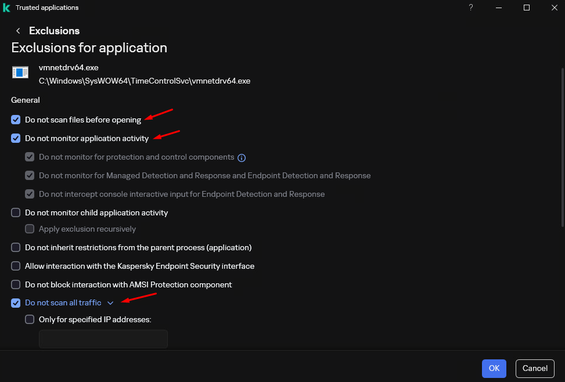Enable Only for specified IP addresses
The width and height of the screenshot is (565, 382).
(30, 319)
